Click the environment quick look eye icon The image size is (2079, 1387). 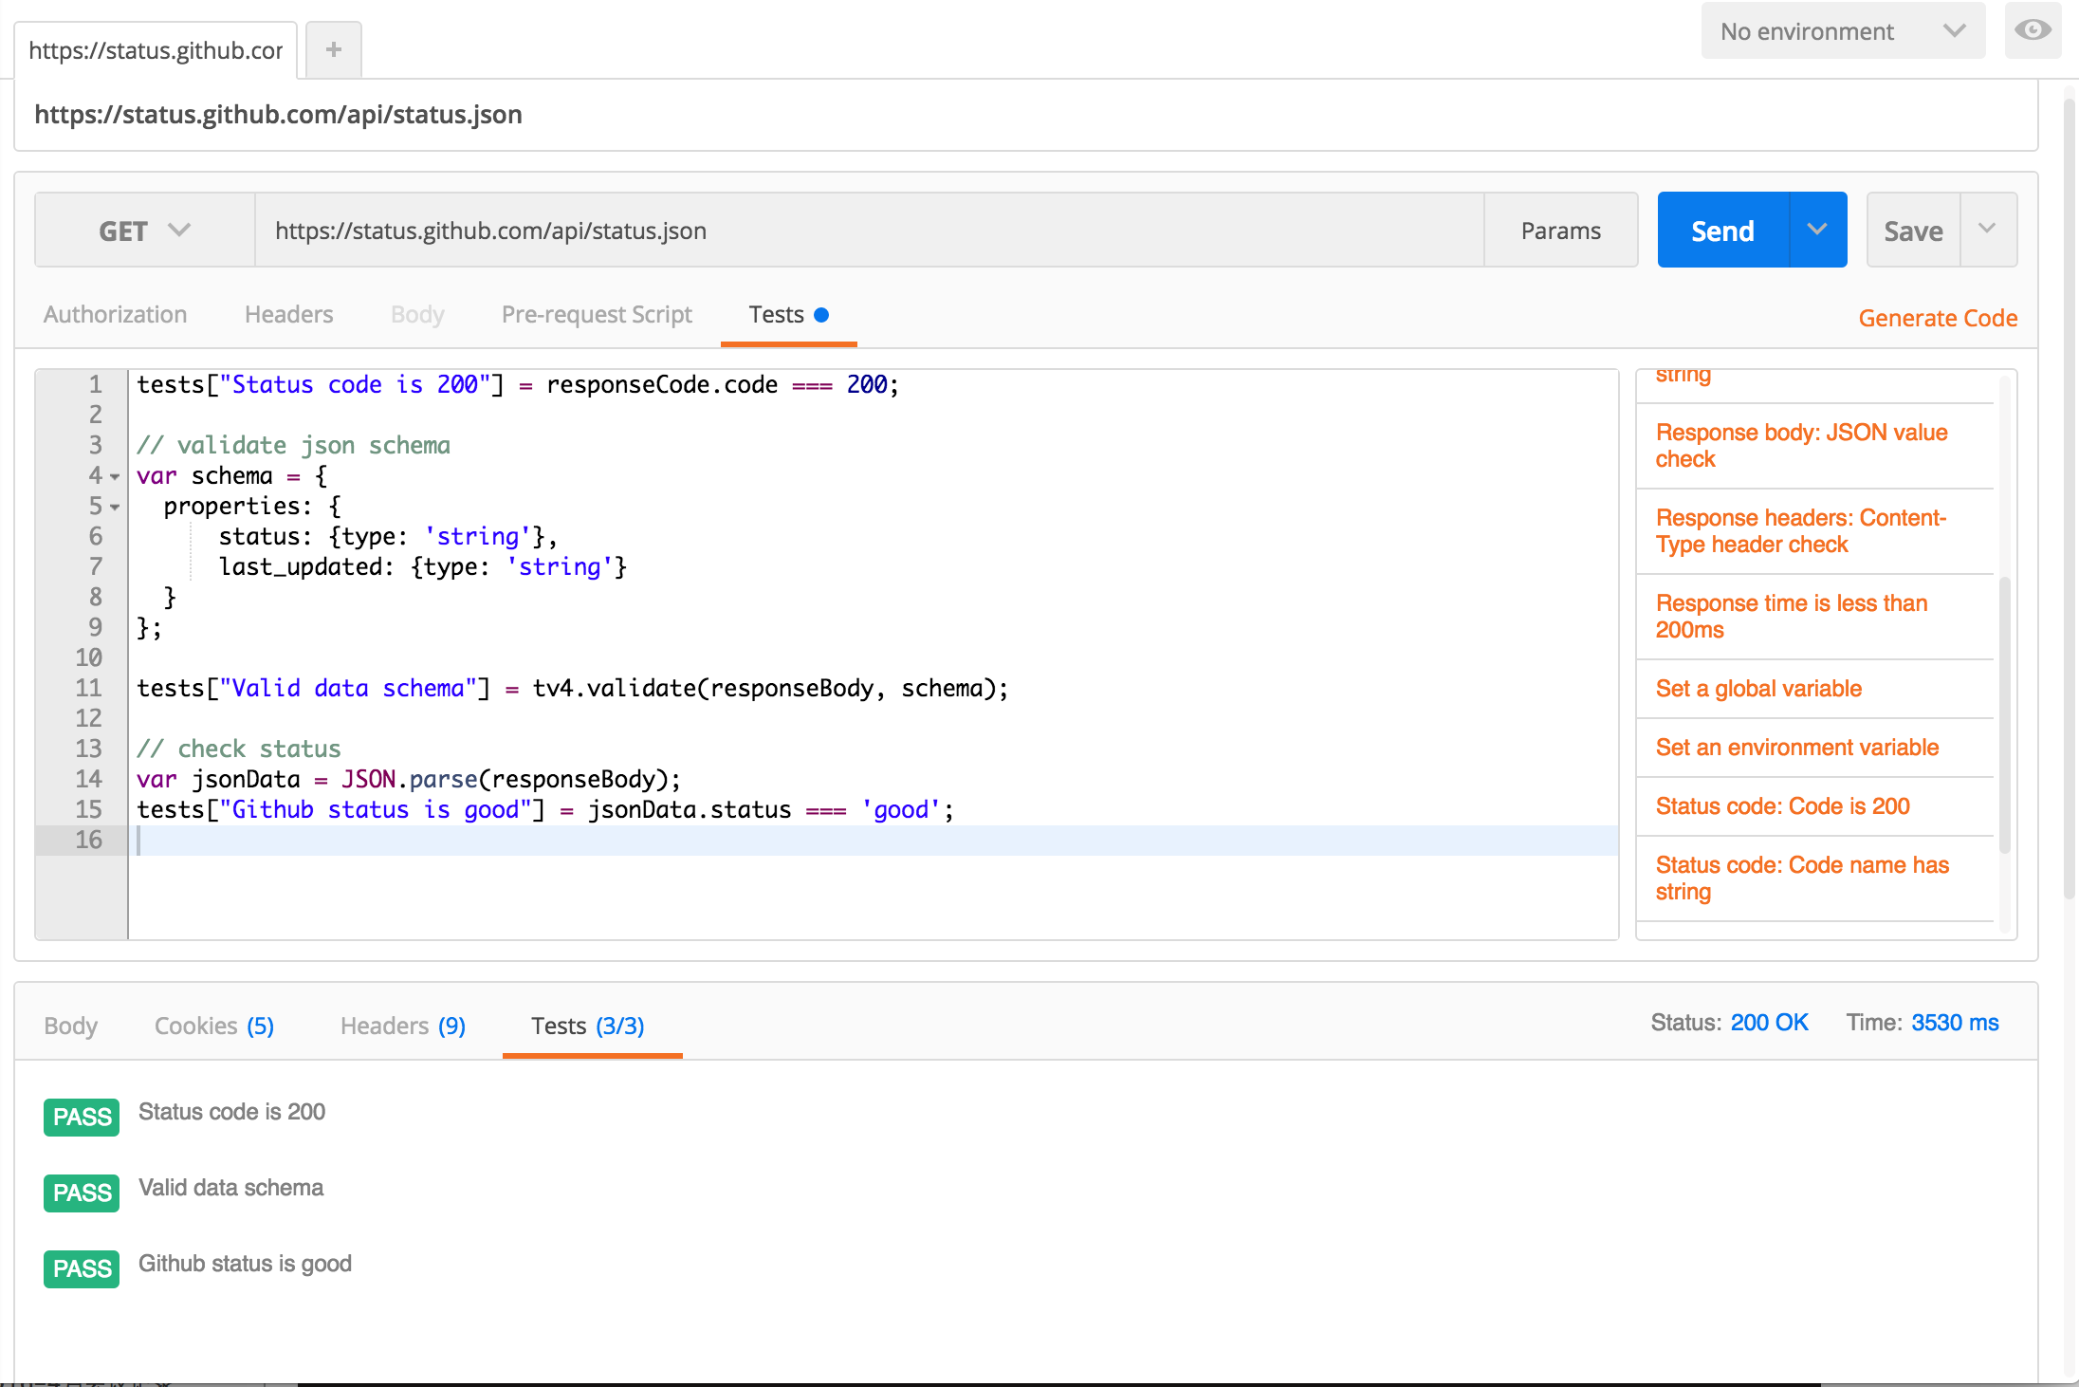coord(2032,30)
